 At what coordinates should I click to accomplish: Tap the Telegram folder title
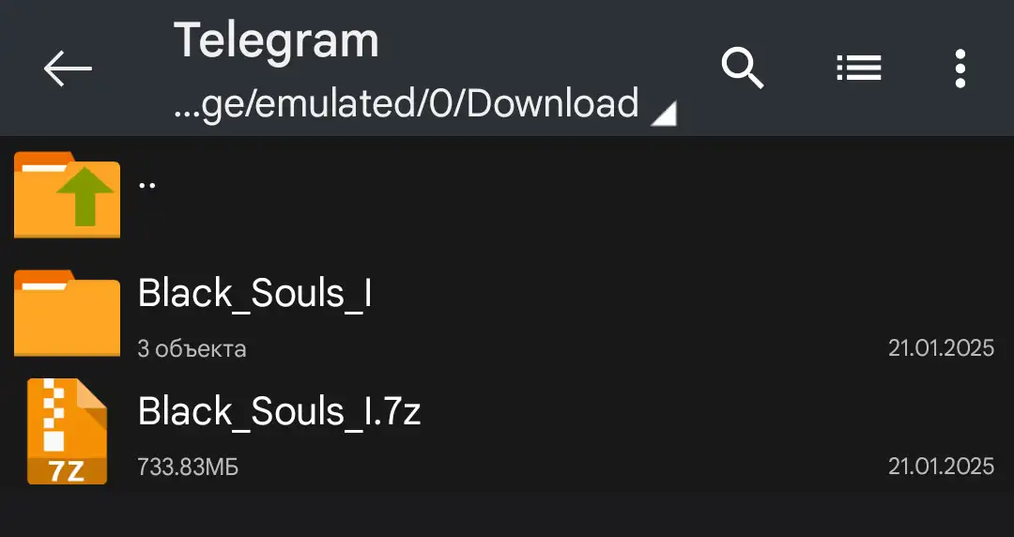point(276,40)
